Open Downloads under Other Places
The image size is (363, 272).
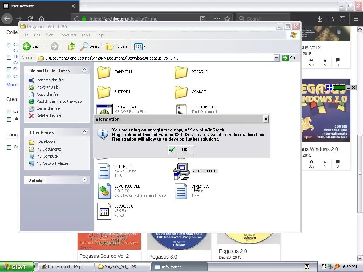tap(46, 142)
